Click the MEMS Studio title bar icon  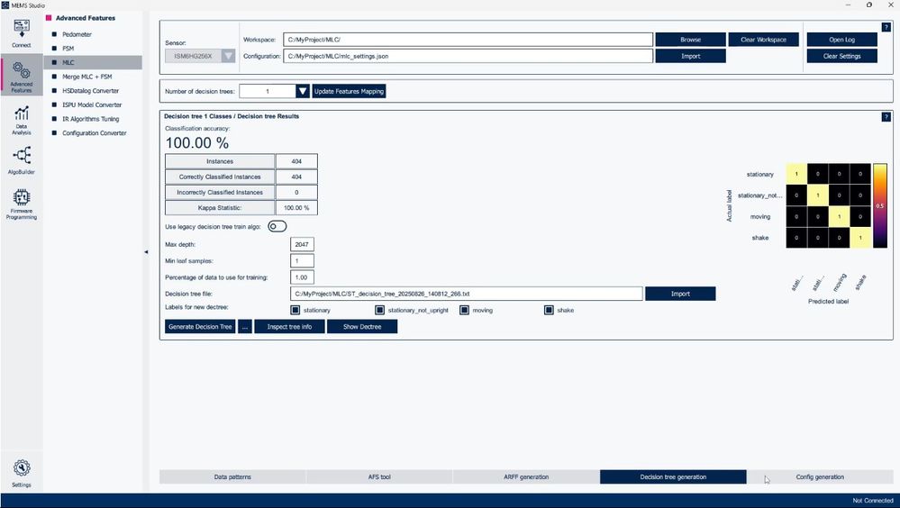[5, 5]
